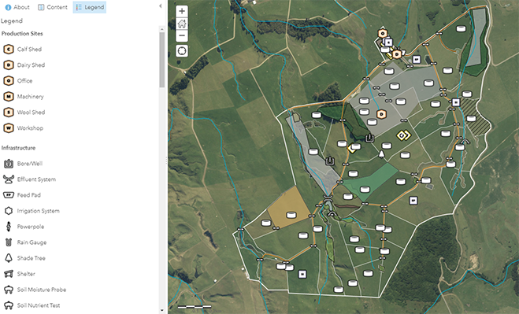The height and width of the screenshot is (314, 519).
Task: Switch to the Content tab
Action: point(53,7)
